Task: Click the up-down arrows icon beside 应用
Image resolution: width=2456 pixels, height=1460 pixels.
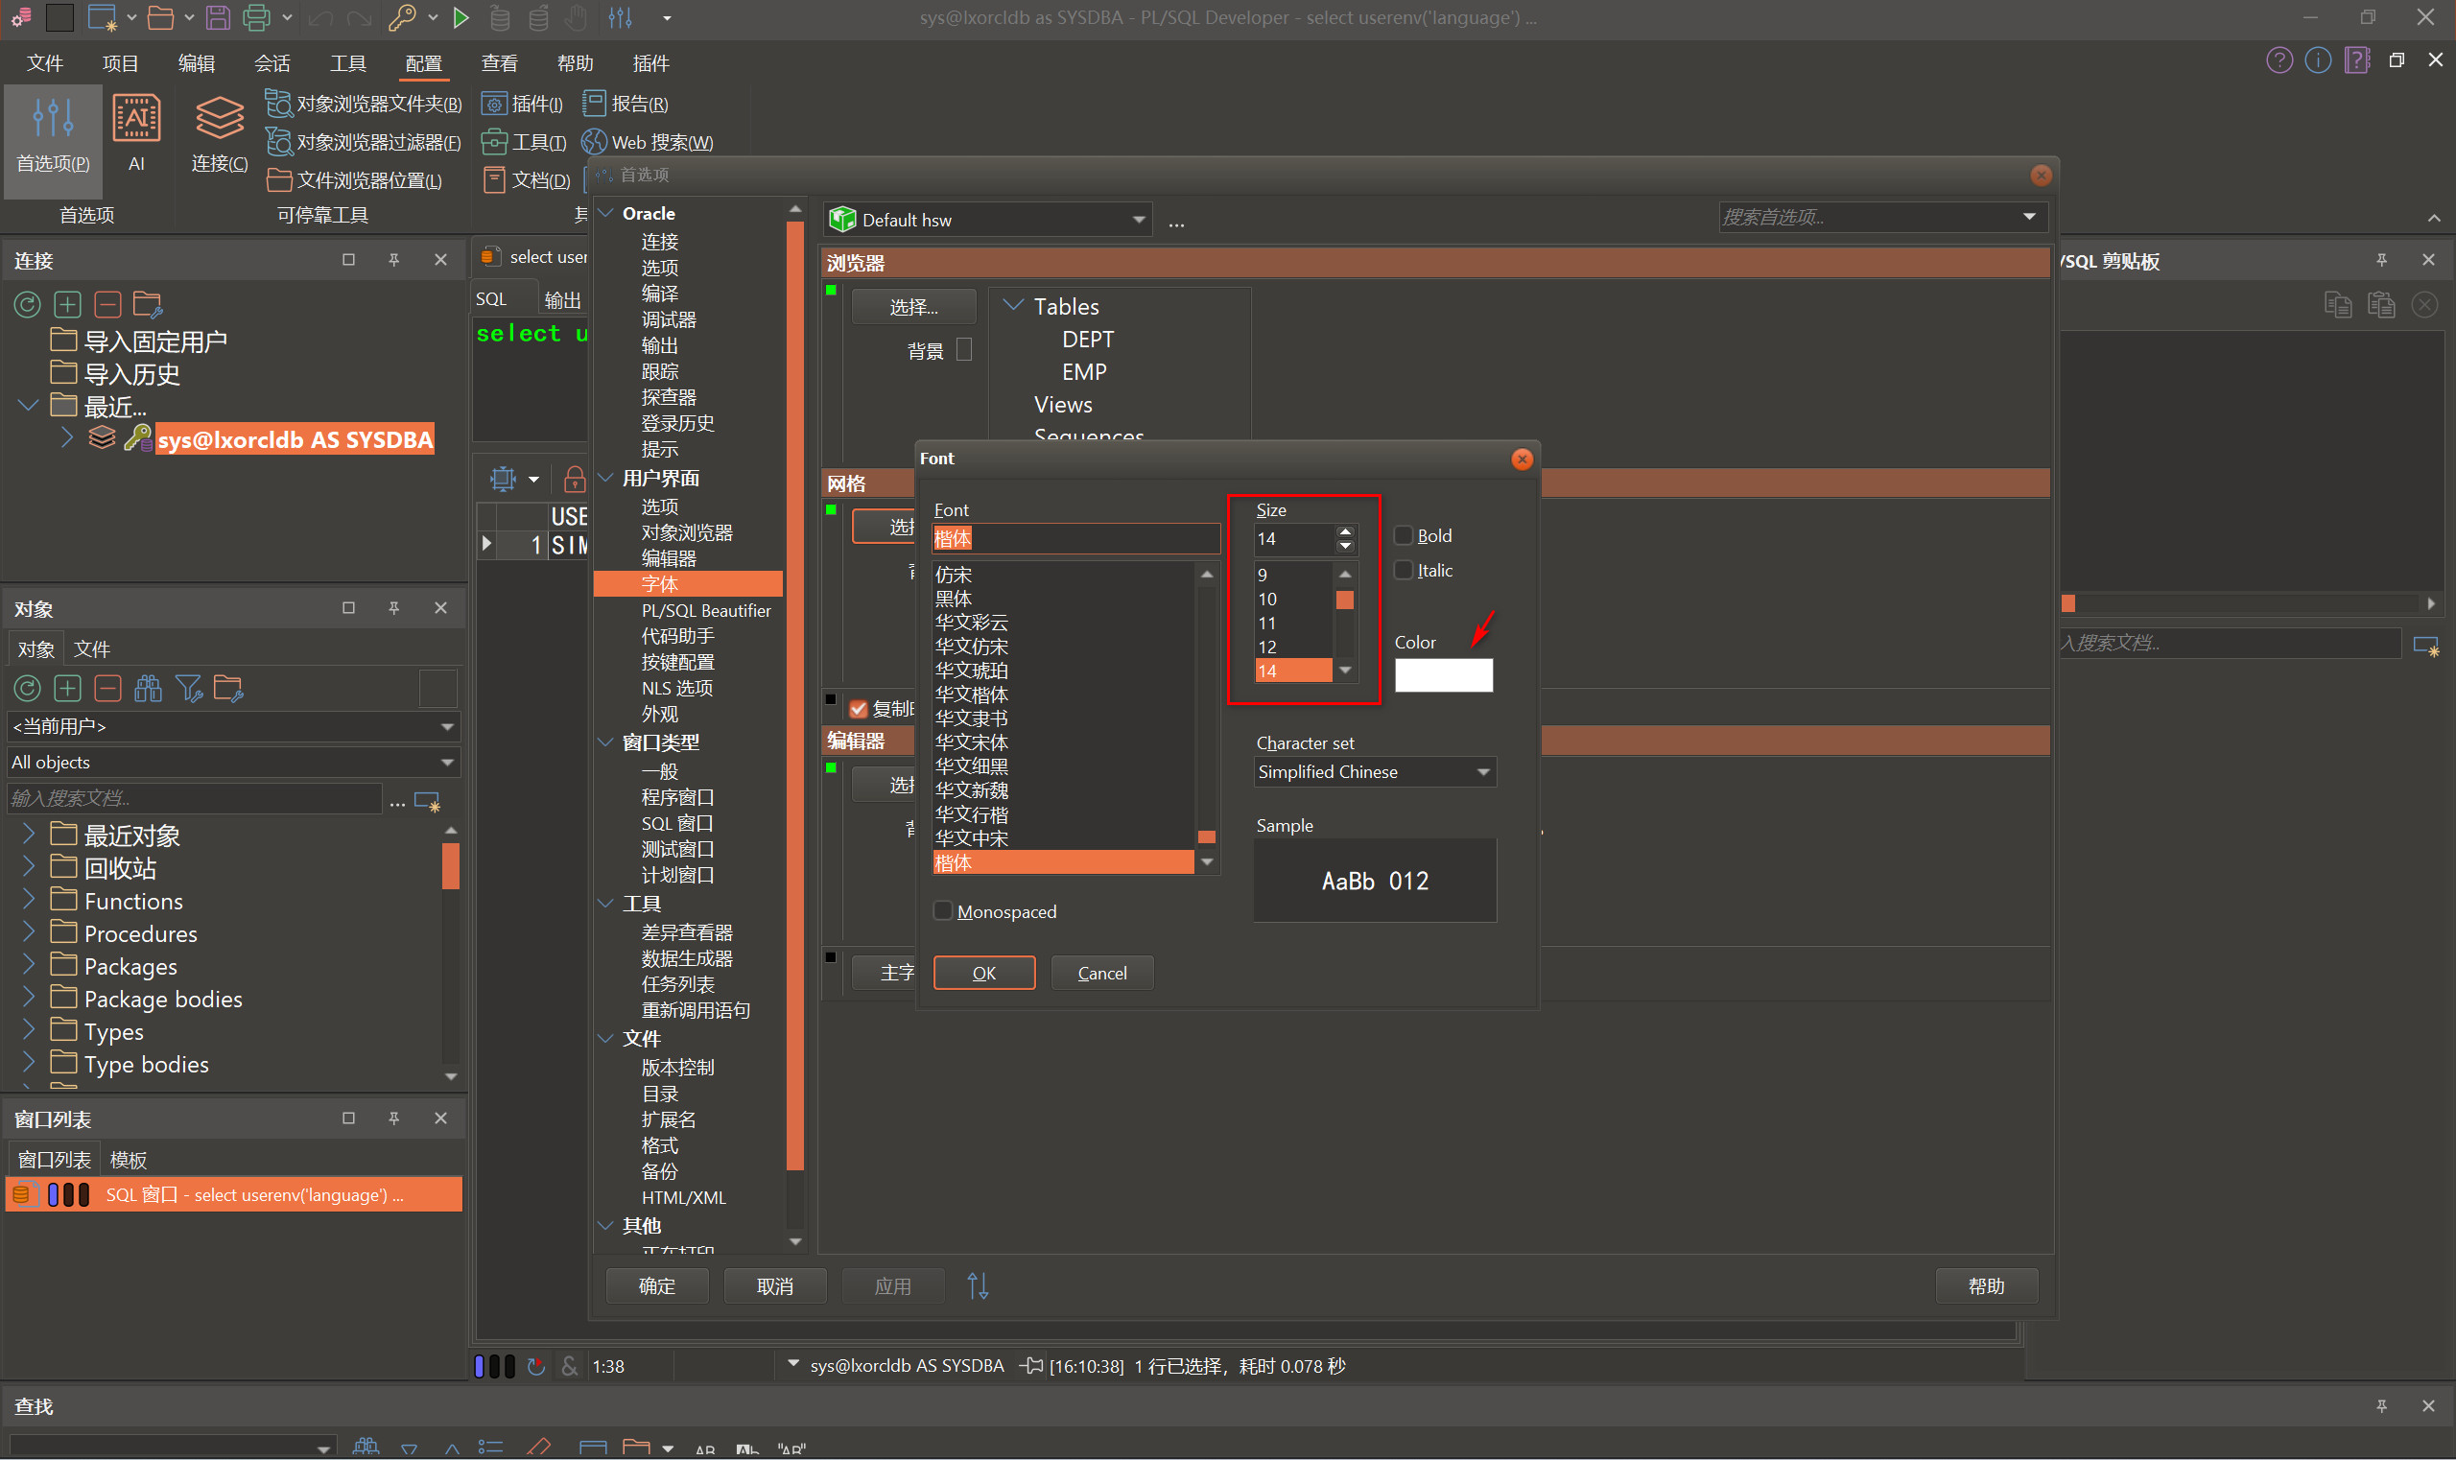Action: point(977,1285)
